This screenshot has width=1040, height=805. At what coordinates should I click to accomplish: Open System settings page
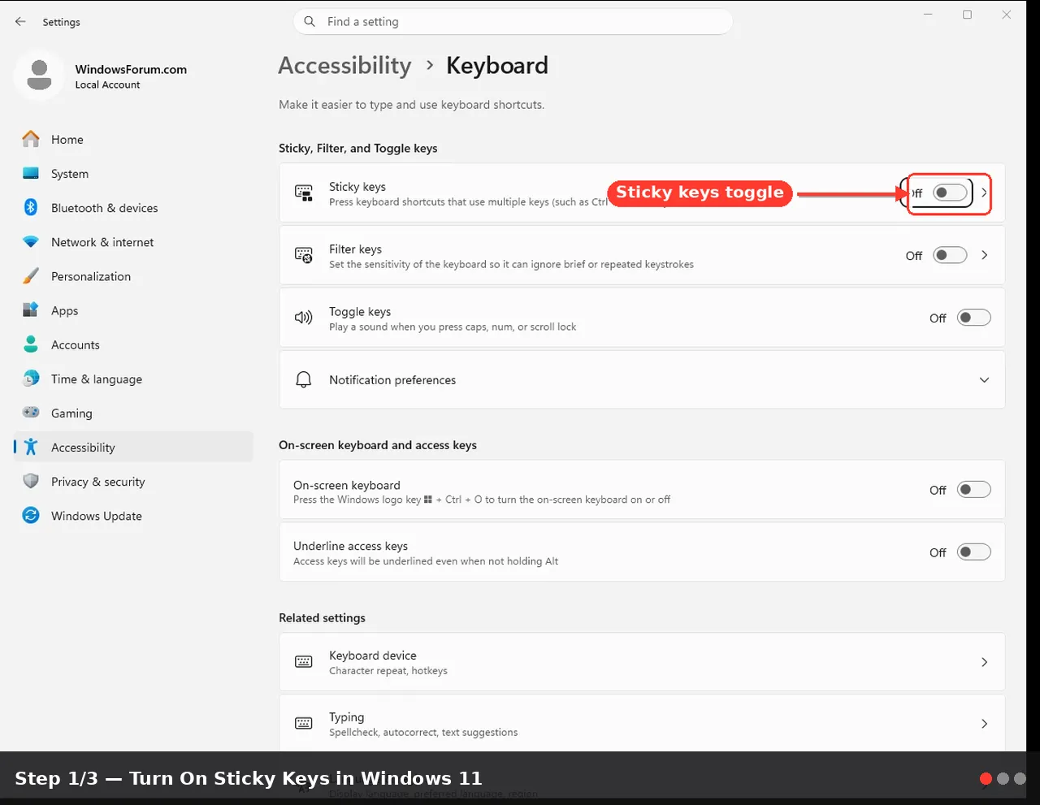133,173
